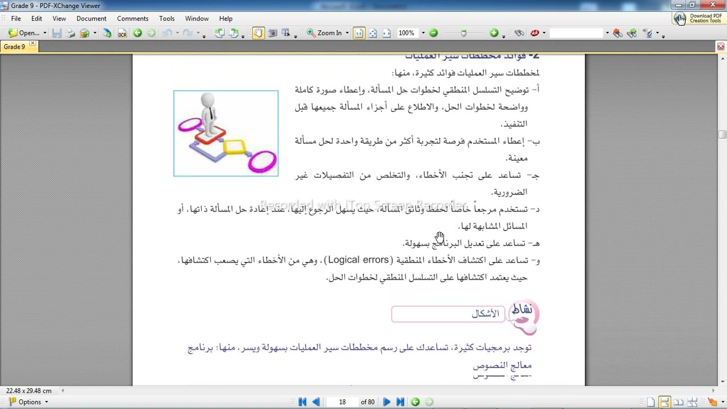This screenshot has height=409, width=727.
Task: Fit page width to window
Action: (386, 33)
